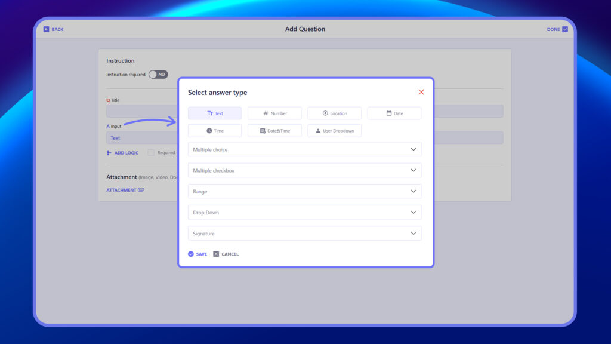The image size is (611, 344).
Task: Go back using the BACK button
Action: (x=53, y=29)
